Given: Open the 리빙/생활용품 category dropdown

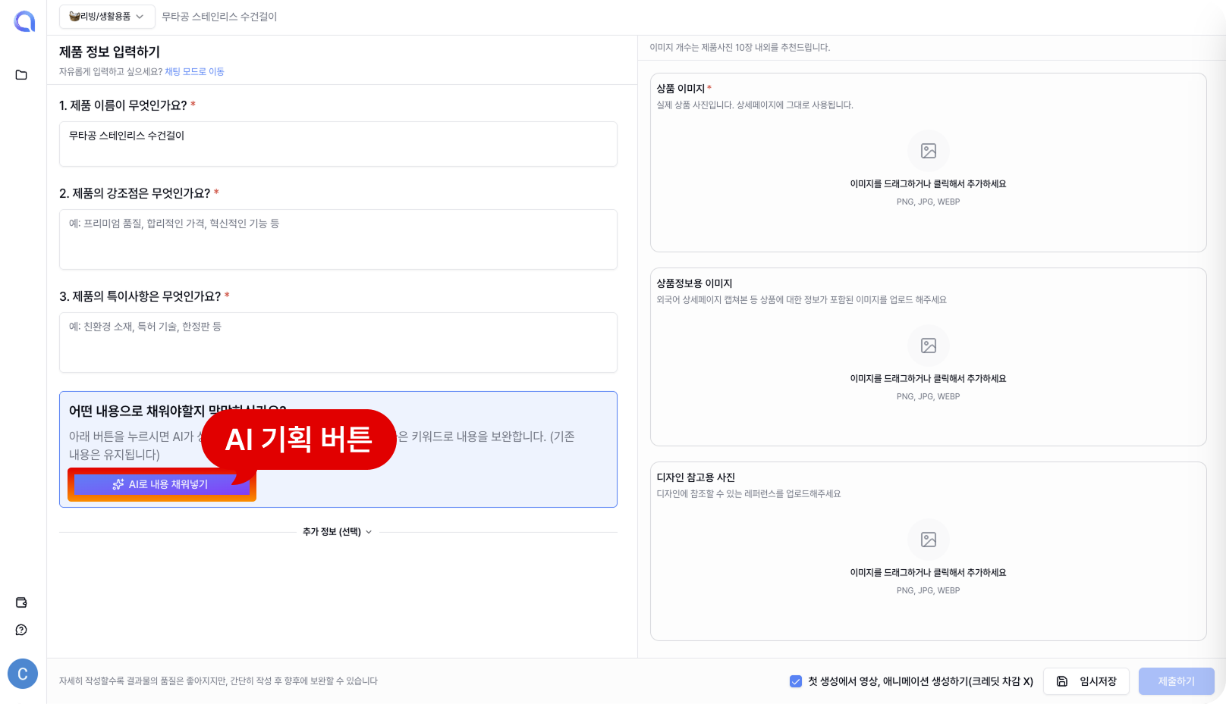Looking at the screenshot, I should point(107,17).
